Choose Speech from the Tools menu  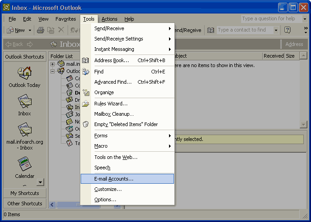128,168
